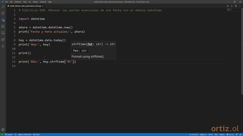Click the editor vertical scrollbar
This screenshot has width=243, height=136.
point(242,51)
